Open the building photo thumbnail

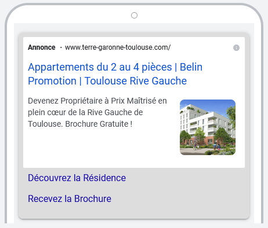click(x=208, y=127)
